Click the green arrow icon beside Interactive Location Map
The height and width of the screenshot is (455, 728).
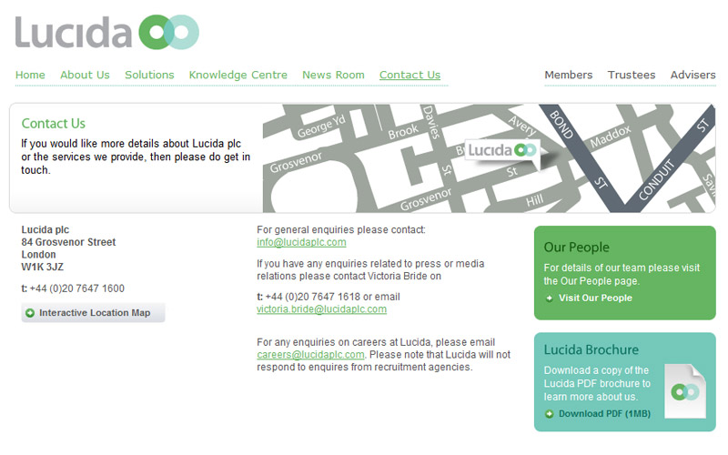[30, 313]
